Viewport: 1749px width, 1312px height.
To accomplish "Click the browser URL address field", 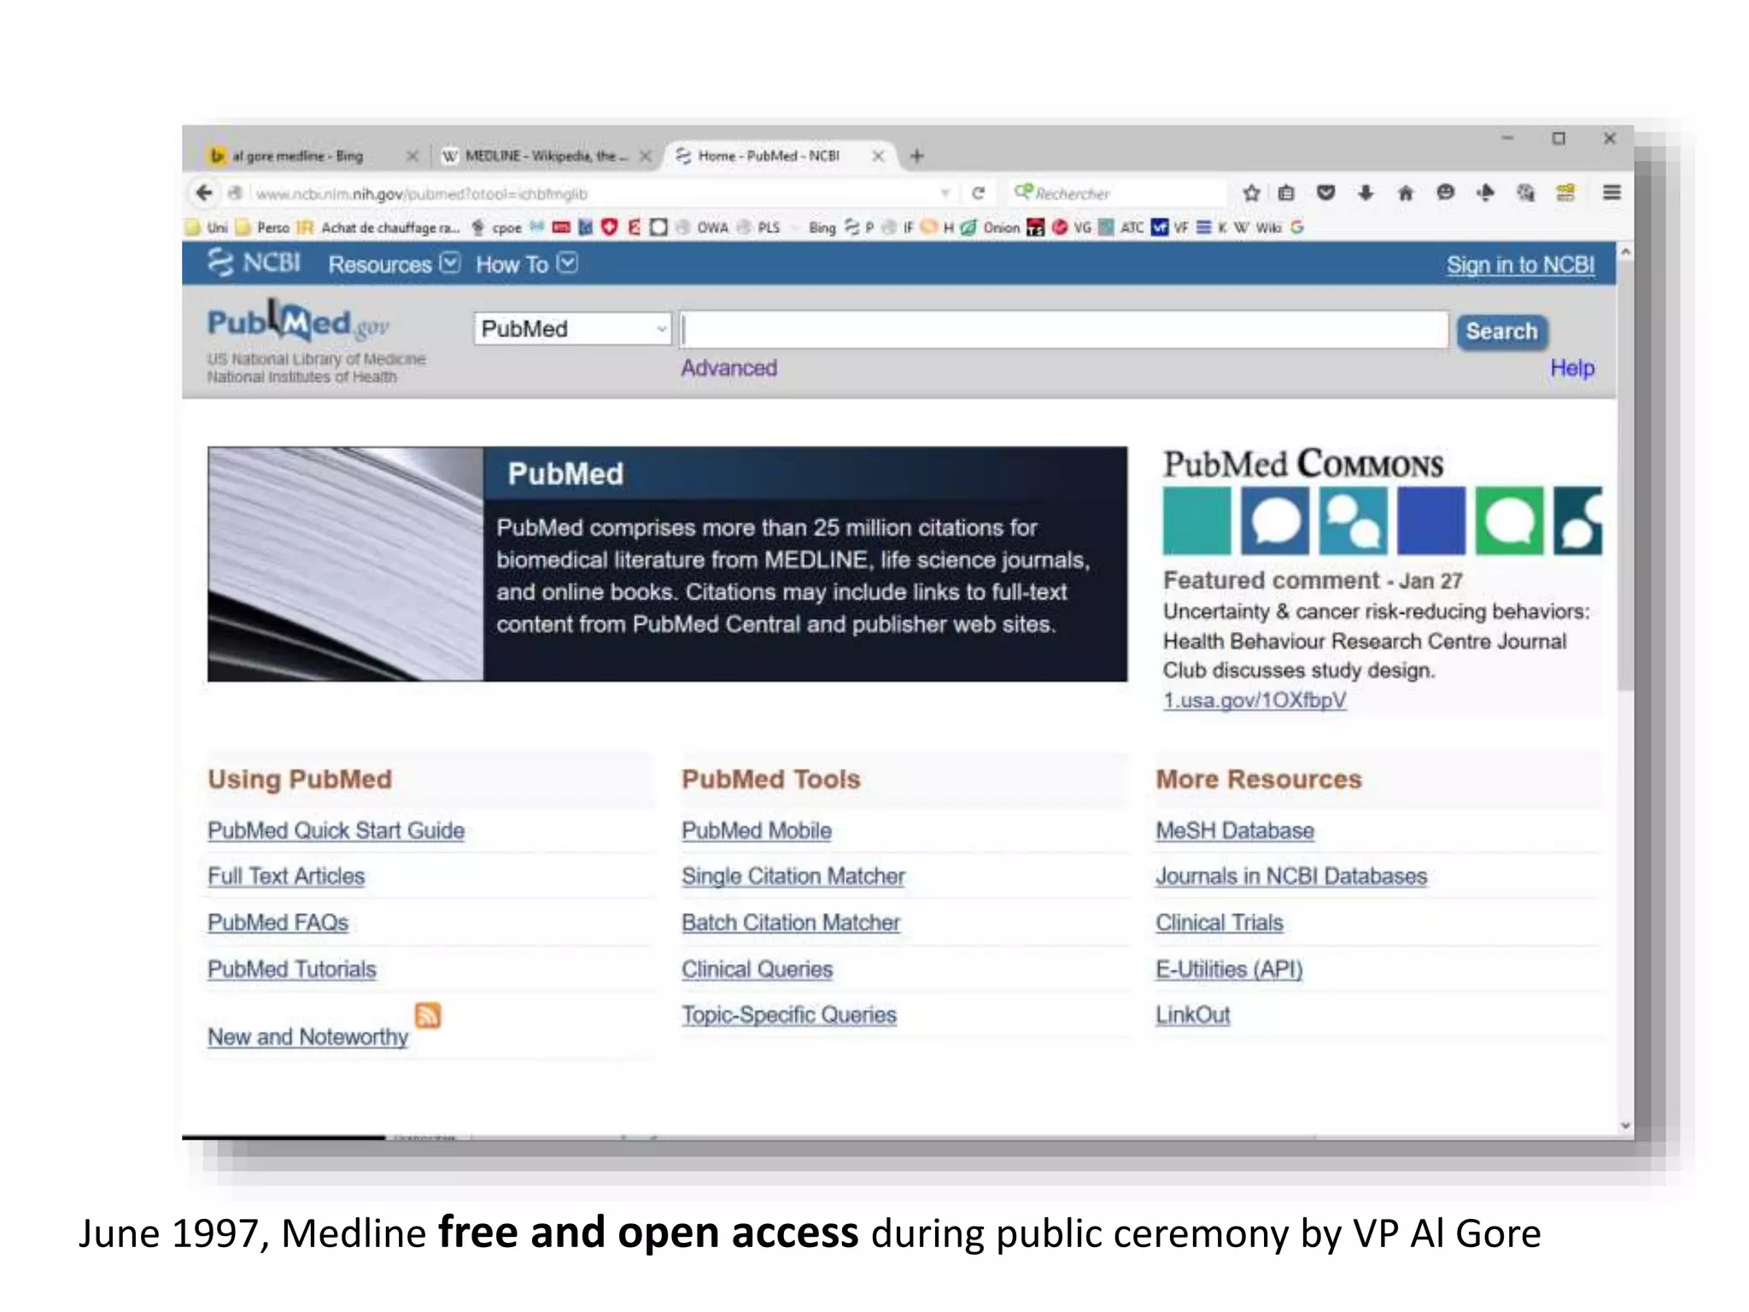I will [x=589, y=193].
